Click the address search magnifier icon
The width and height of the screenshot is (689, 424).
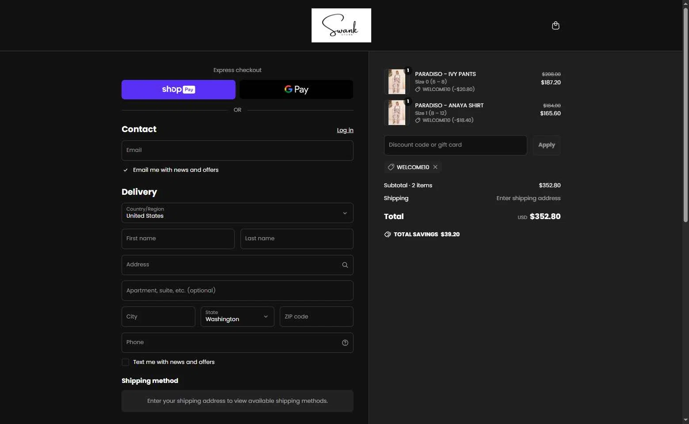(345, 265)
